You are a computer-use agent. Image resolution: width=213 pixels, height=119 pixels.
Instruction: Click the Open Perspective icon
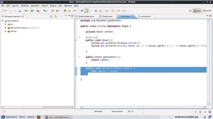[190, 11]
